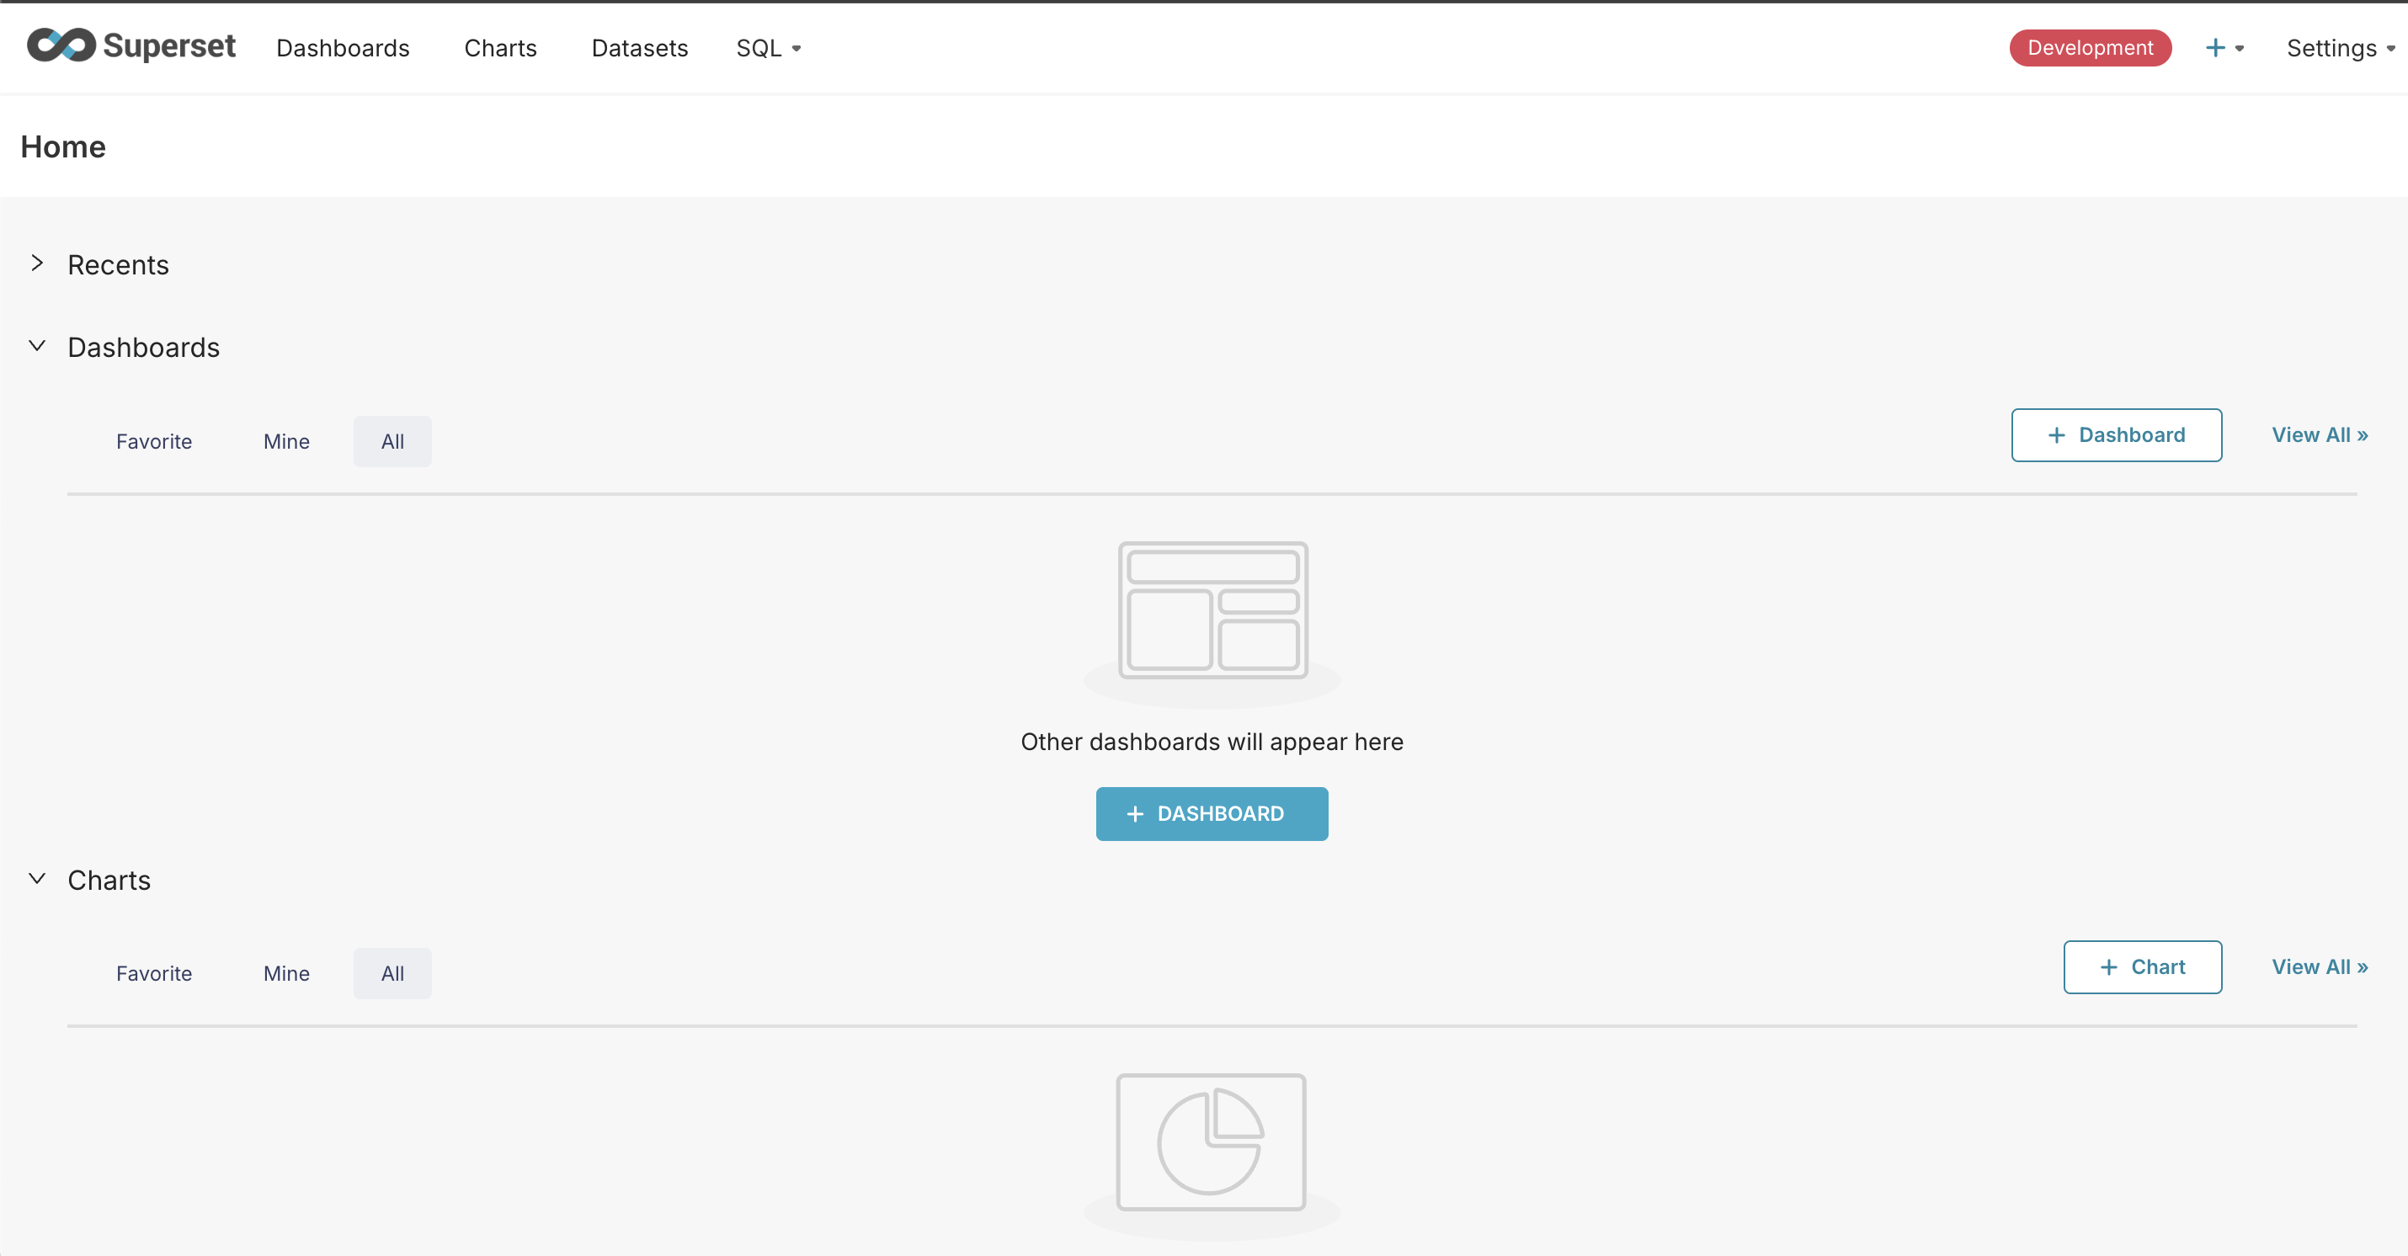The height and width of the screenshot is (1256, 2408).
Task: Open View All link for Charts
Action: pyautogui.click(x=2320, y=966)
